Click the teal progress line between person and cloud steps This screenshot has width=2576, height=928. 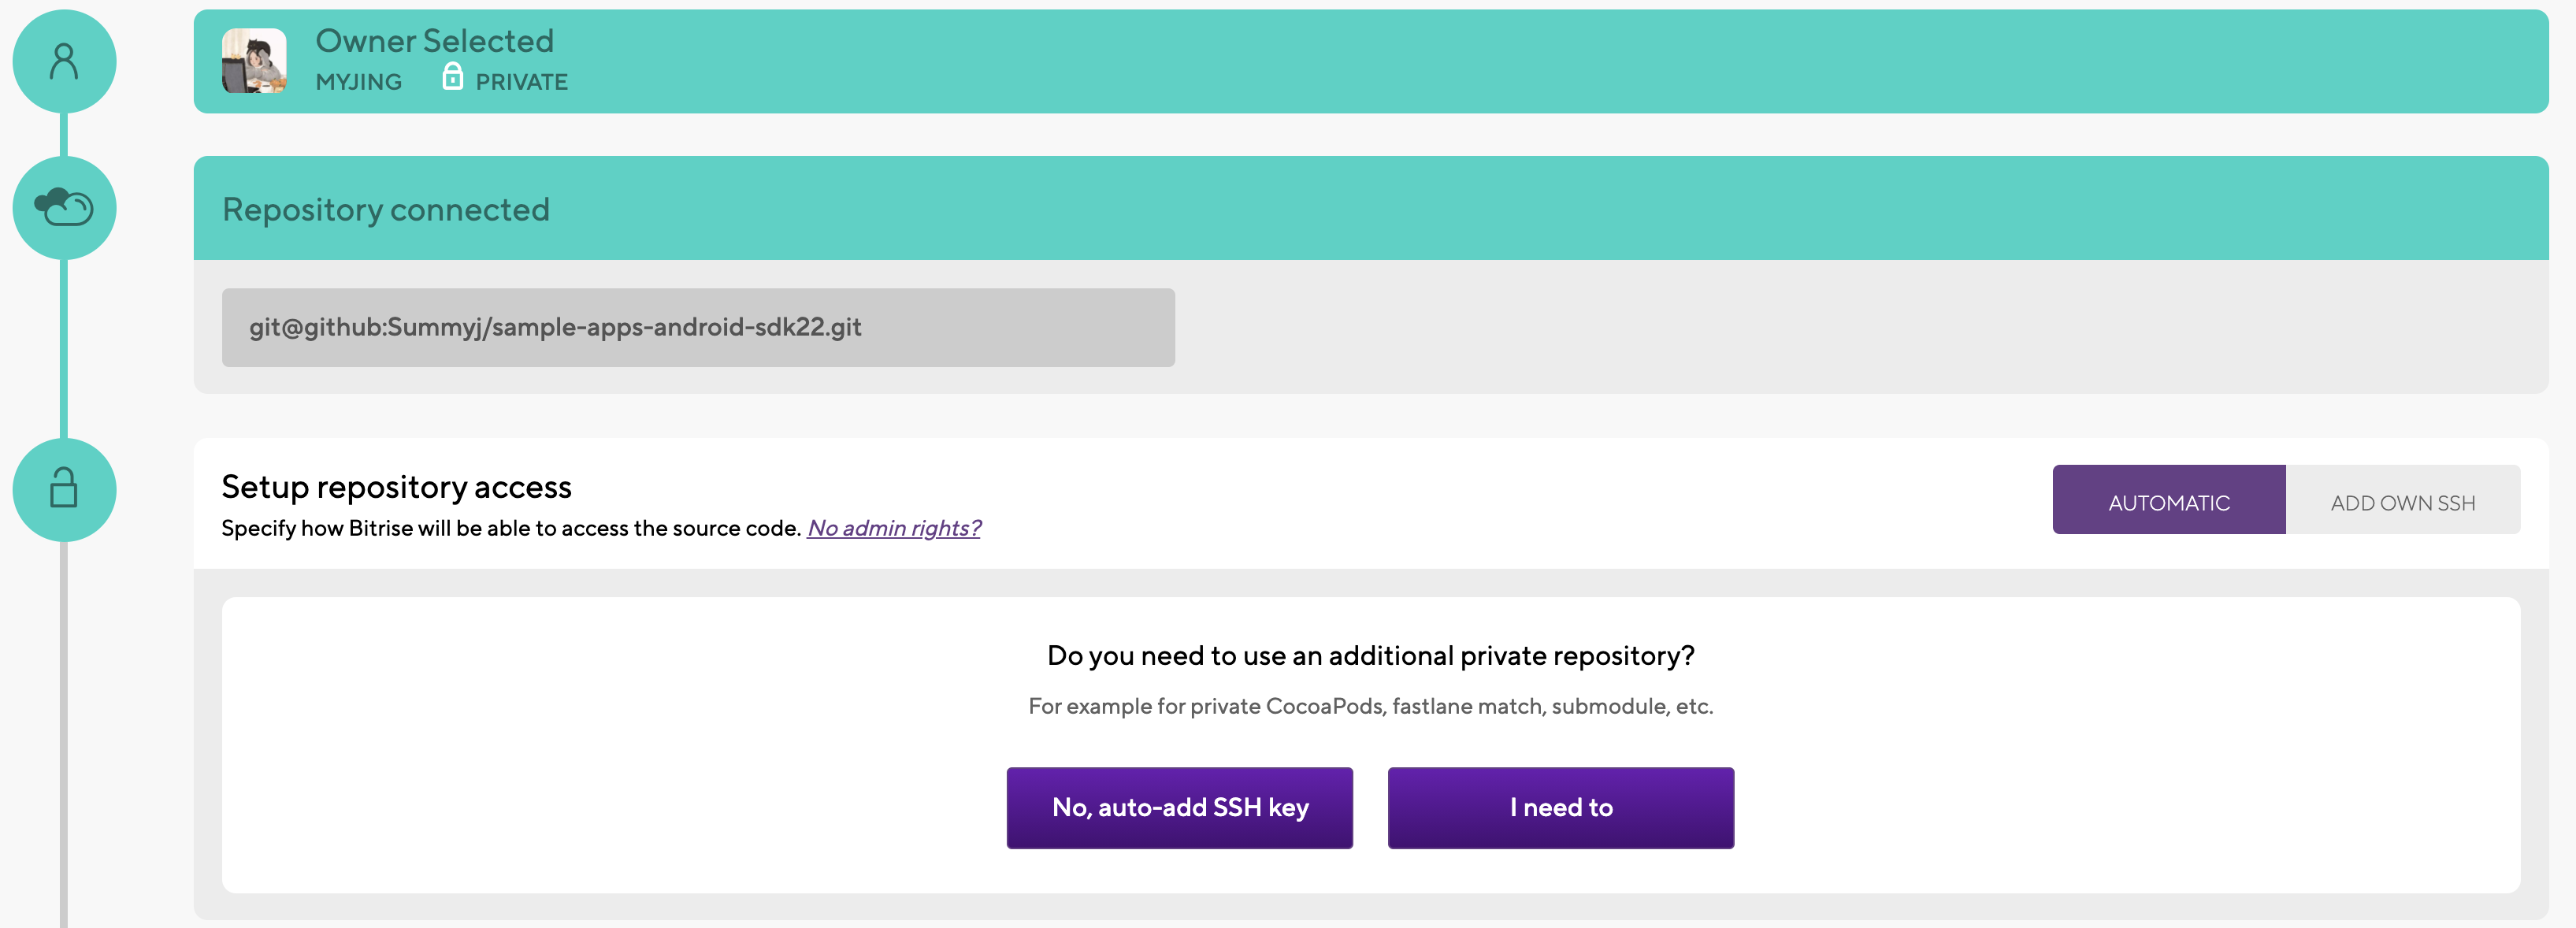tap(64, 135)
